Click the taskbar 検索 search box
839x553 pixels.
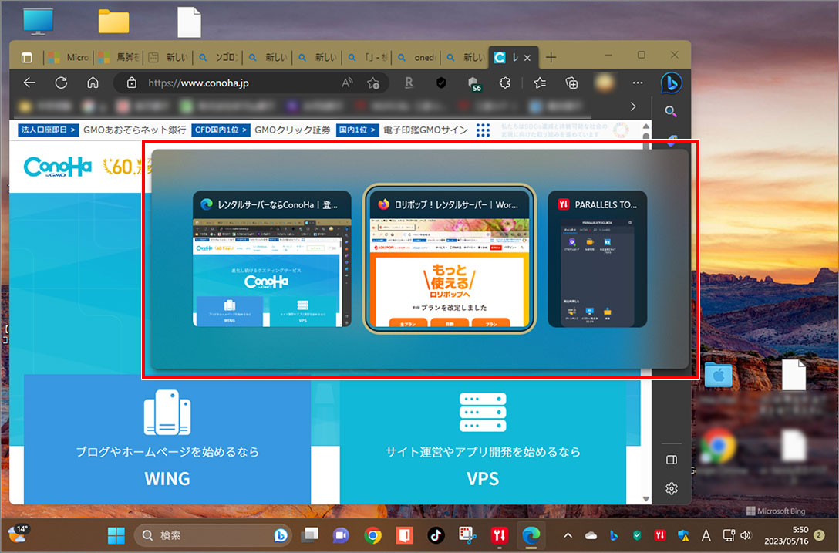(x=212, y=534)
